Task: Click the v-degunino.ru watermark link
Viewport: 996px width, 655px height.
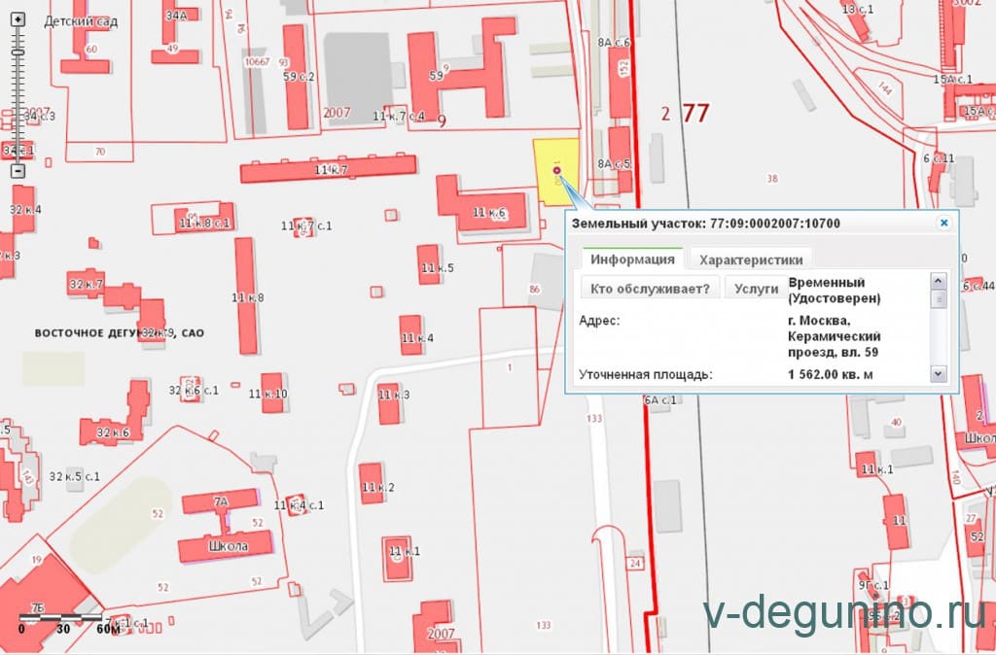Action: 843,614
